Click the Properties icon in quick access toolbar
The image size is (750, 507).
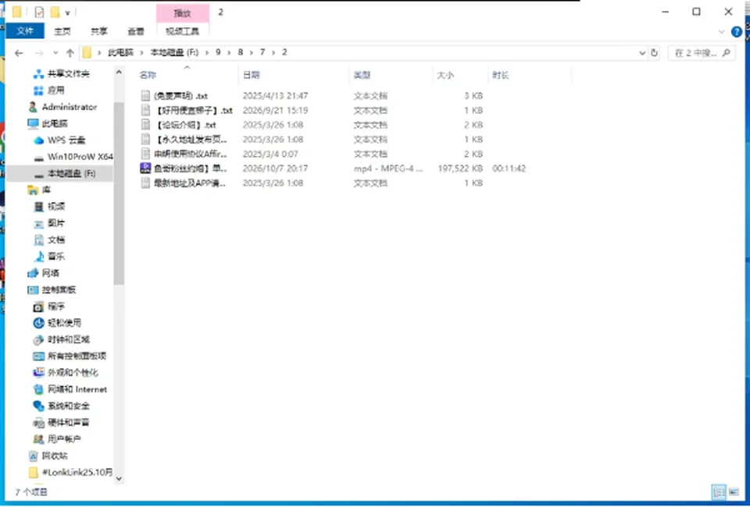tap(39, 12)
